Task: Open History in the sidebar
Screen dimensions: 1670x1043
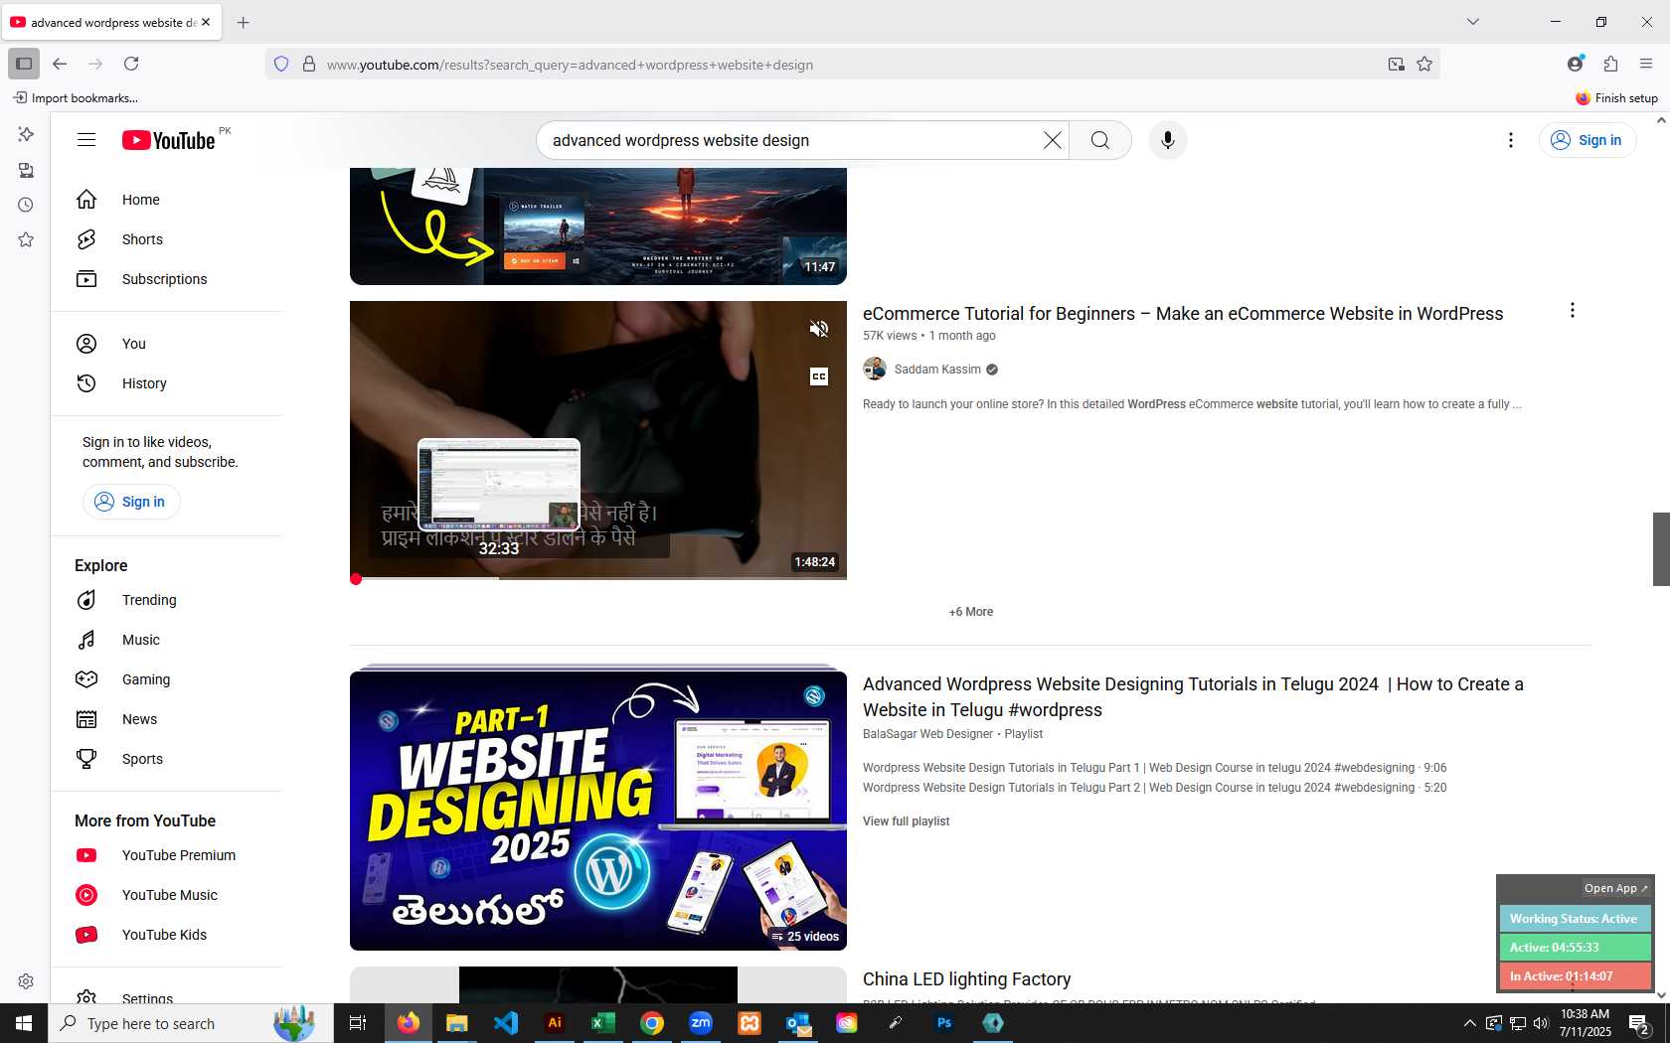Action: point(167,383)
